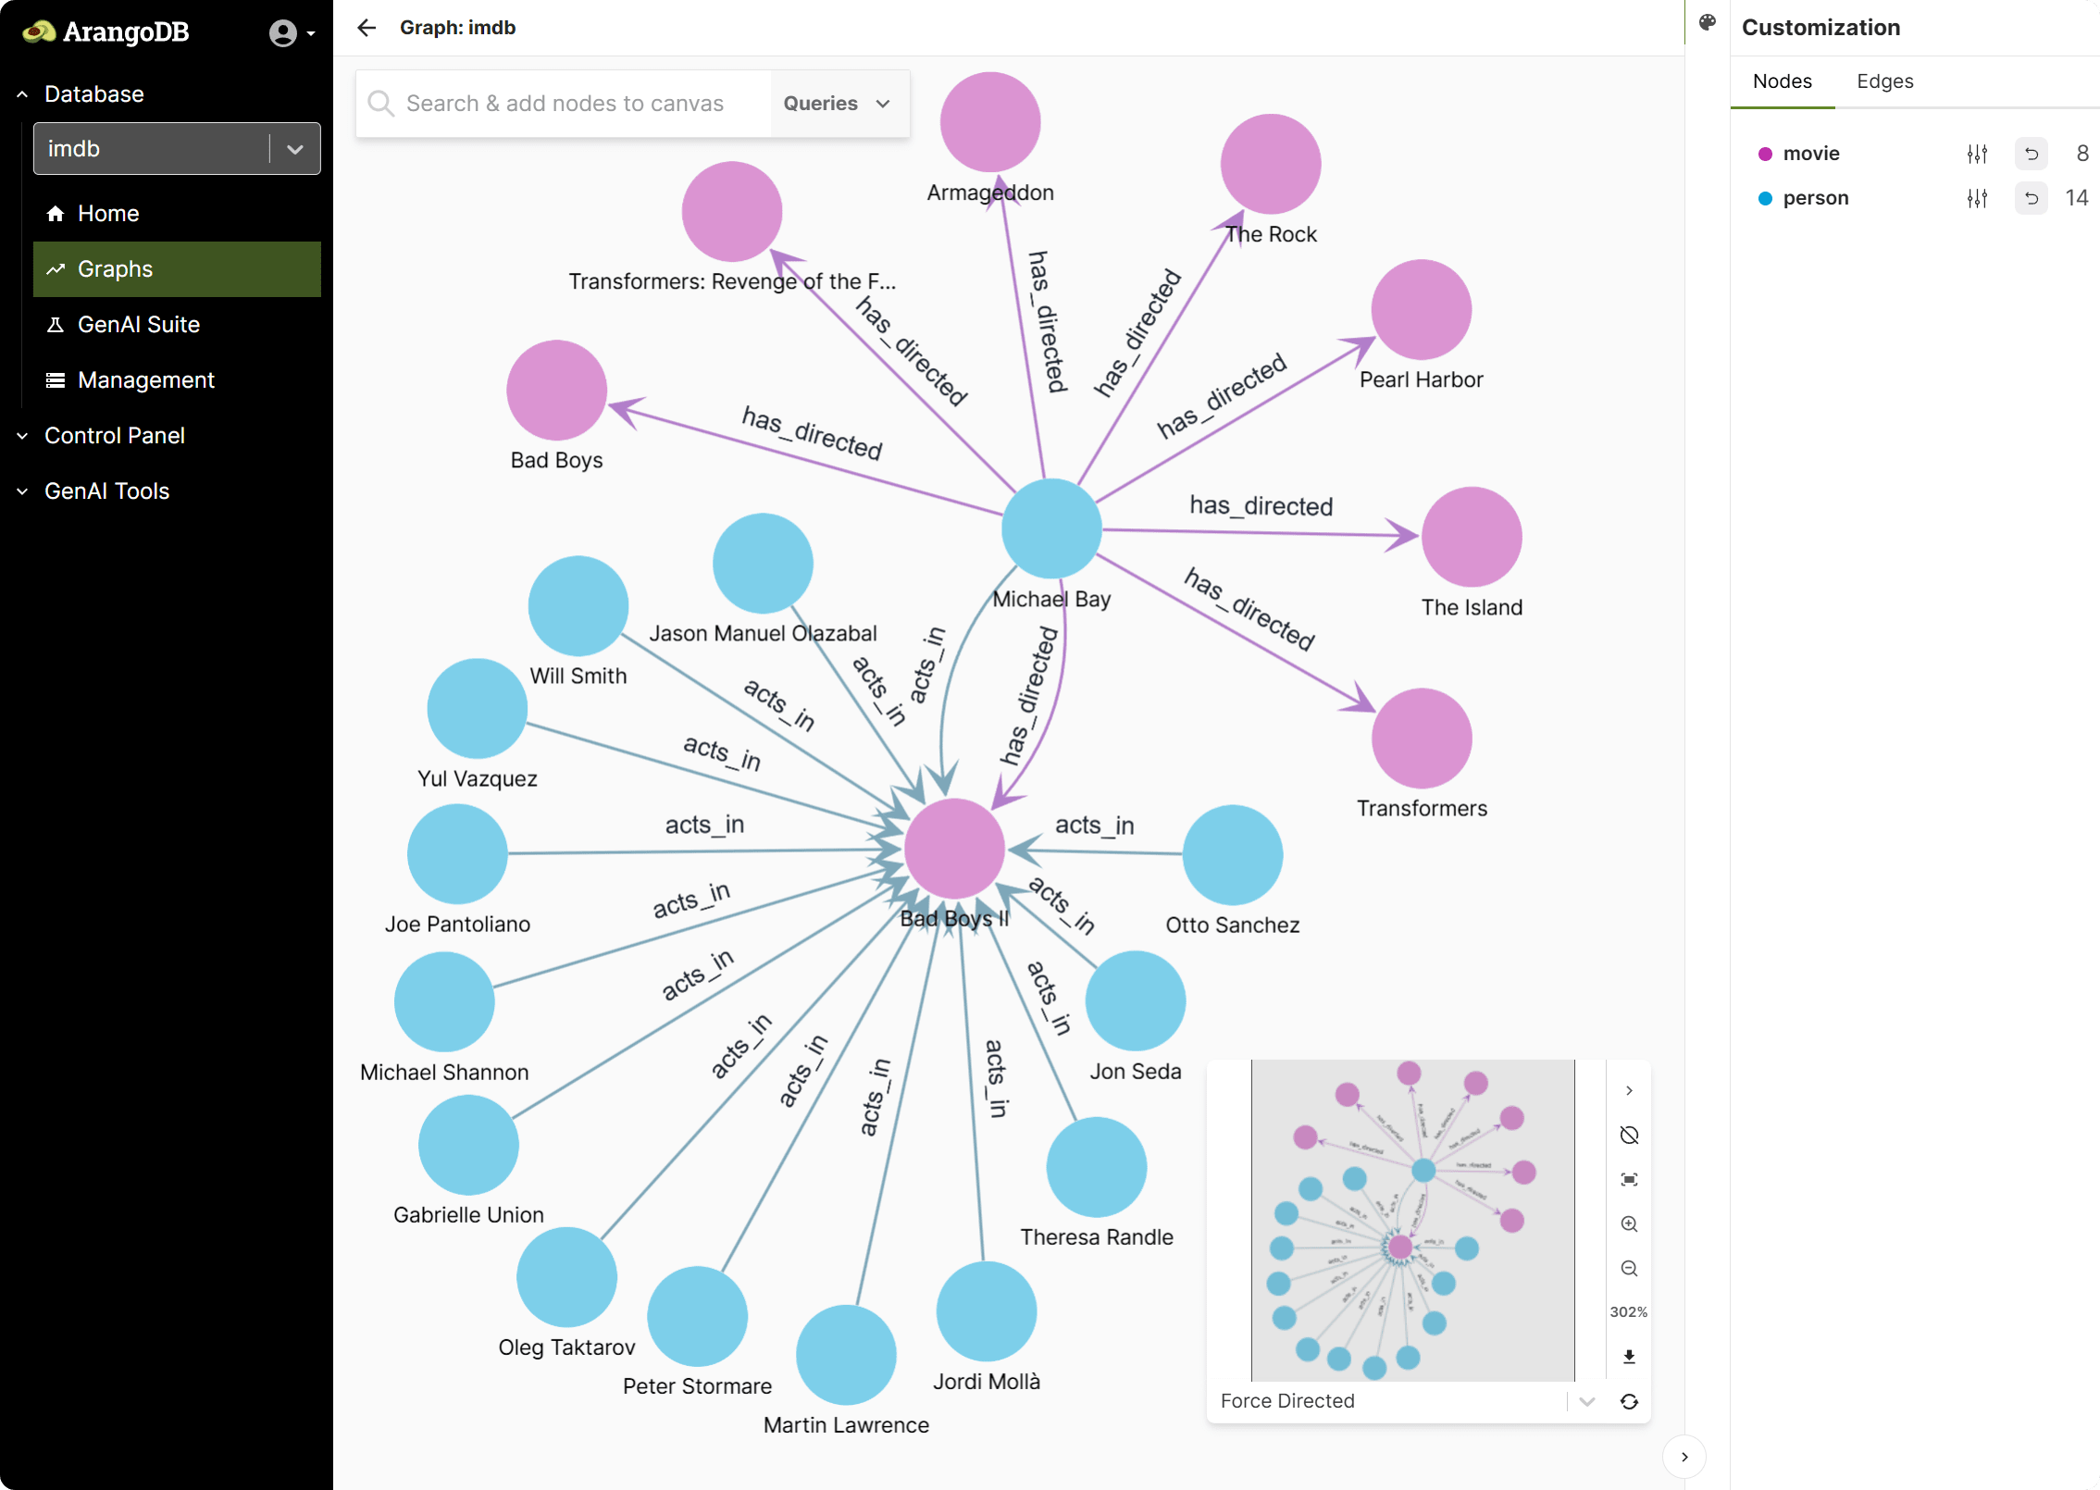Reset movie node styling
Viewport: 2100px width, 1490px height.
[x=2031, y=154]
